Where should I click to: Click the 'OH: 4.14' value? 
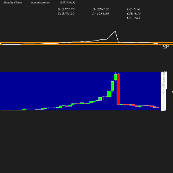point(134,14)
